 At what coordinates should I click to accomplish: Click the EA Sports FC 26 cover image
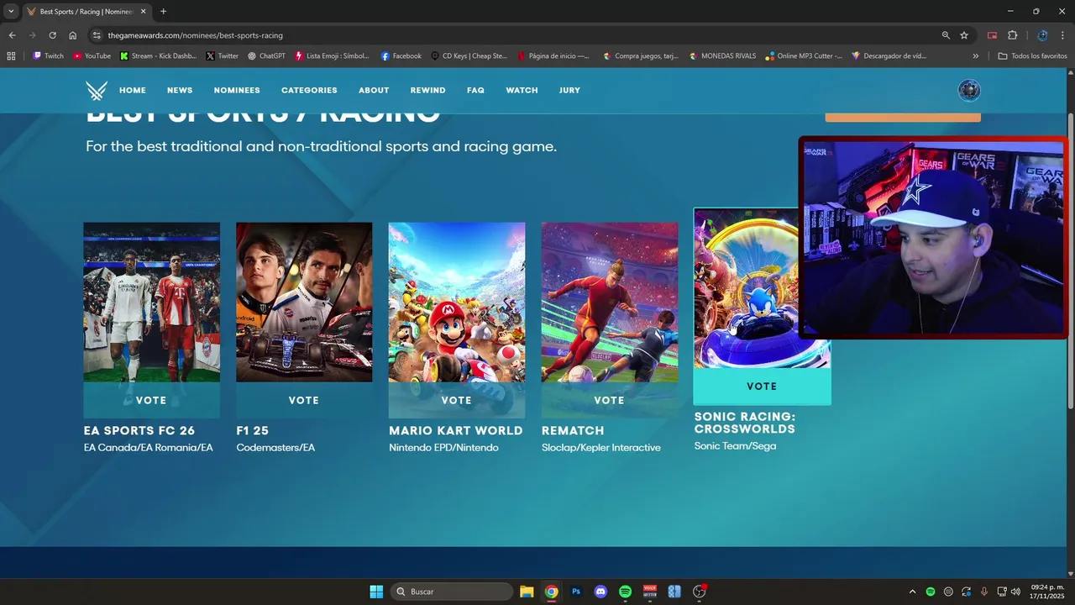coord(151,302)
